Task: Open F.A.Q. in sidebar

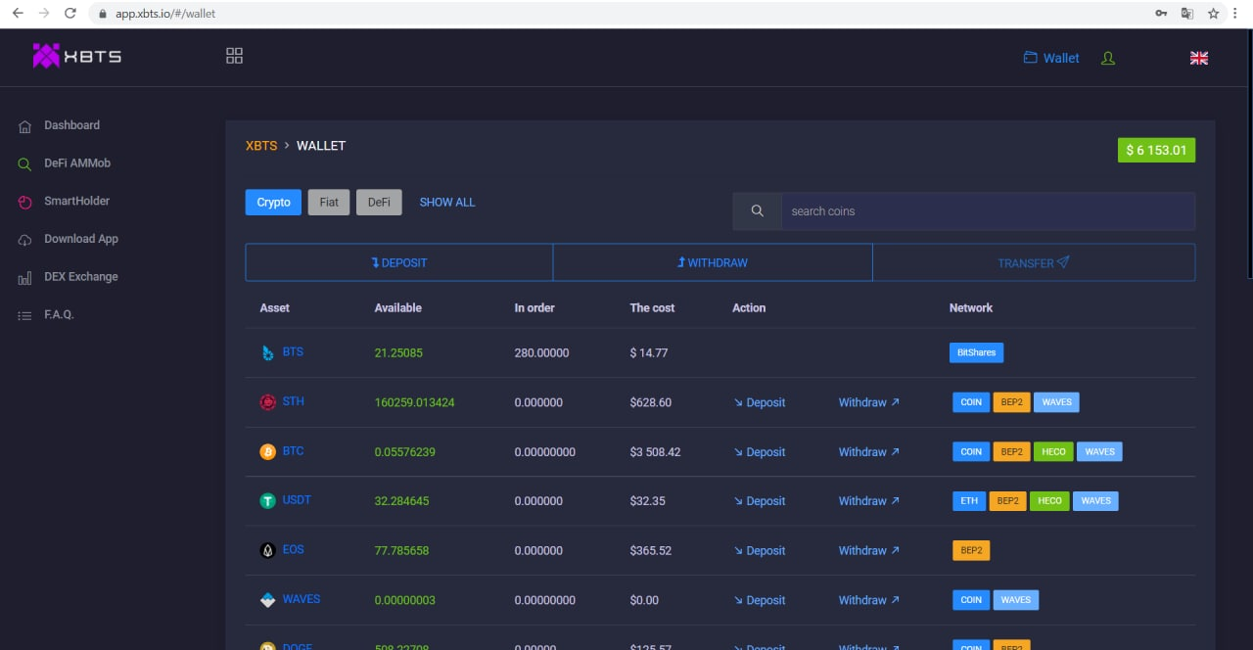Action: [59, 314]
